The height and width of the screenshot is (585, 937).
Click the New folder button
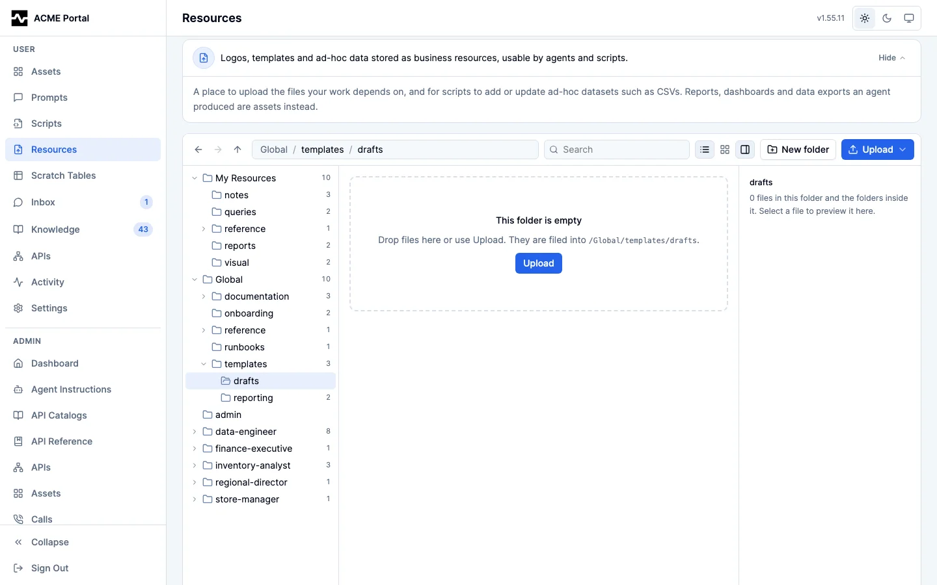pyautogui.click(x=798, y=149)
